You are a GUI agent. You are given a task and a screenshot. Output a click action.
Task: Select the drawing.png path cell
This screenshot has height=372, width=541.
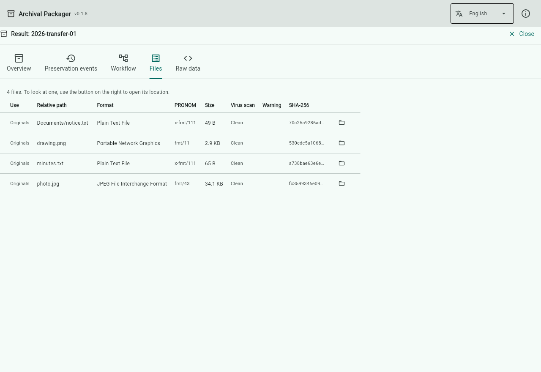pos(52,143)
